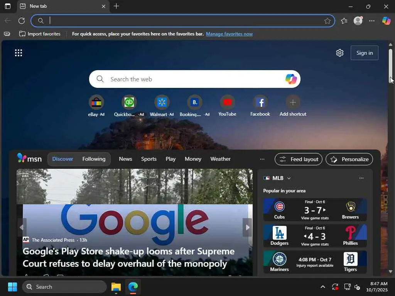Close the New tab tab
The image size is (395, 296).
click(x=103, y=6)
